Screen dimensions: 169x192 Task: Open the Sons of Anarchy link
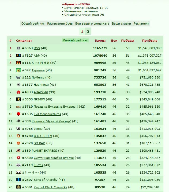(46, 180)
